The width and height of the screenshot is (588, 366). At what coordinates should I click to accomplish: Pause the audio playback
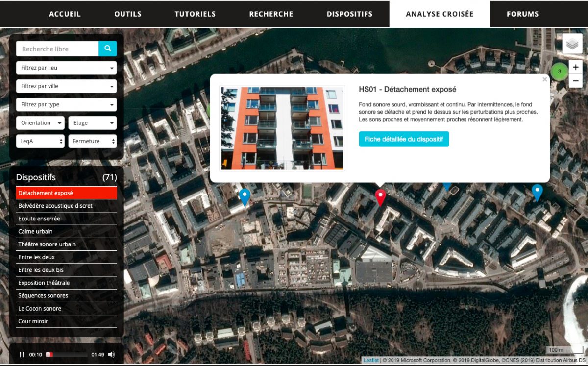pyautogui.click(x=22, y=354)
